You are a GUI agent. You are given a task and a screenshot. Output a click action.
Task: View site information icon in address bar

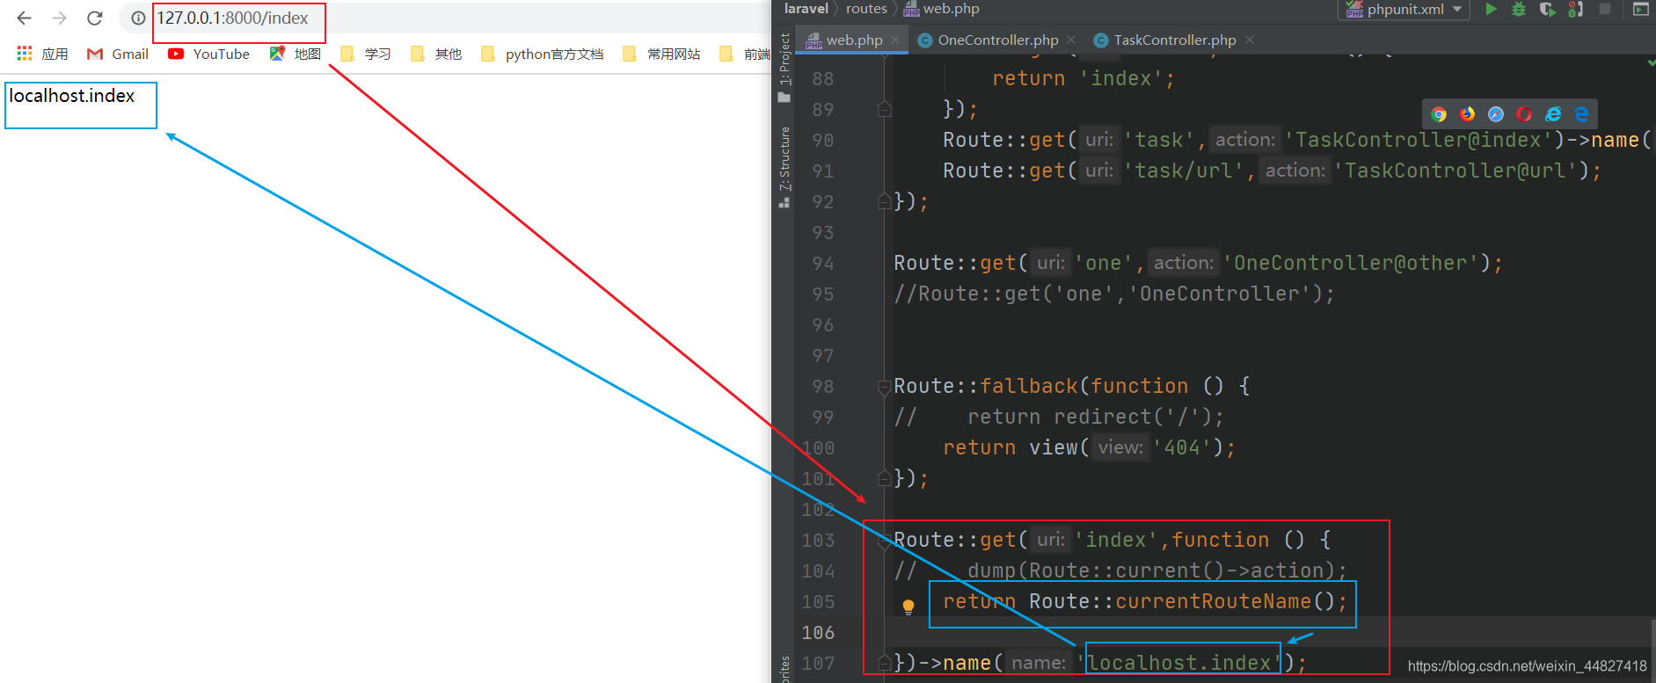point(138,18)
